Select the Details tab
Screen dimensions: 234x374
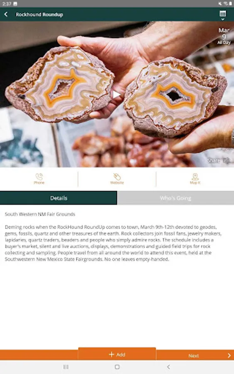click(59, 198)
